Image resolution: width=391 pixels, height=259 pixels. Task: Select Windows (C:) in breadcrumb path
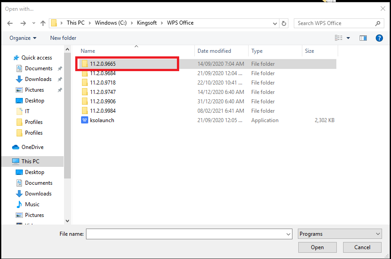tap(111, 23)
